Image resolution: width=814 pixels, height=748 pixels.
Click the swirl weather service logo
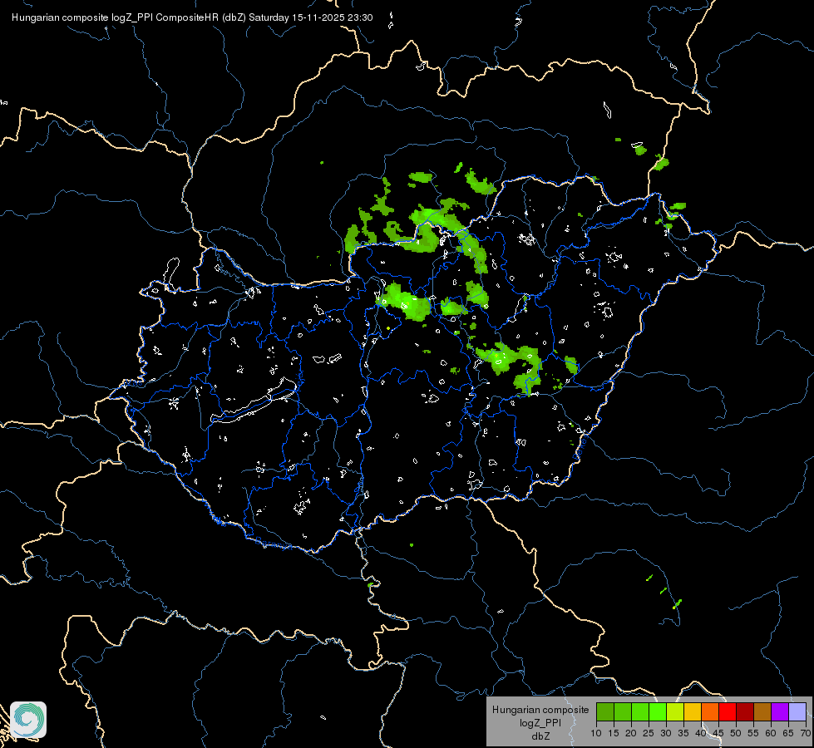point(28,720)
